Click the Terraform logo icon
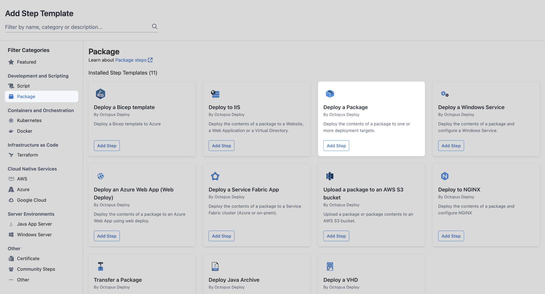 coord(11,155)
